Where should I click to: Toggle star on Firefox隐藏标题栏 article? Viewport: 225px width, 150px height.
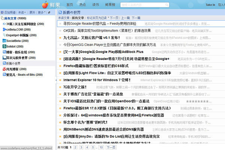tap(60, 66)
